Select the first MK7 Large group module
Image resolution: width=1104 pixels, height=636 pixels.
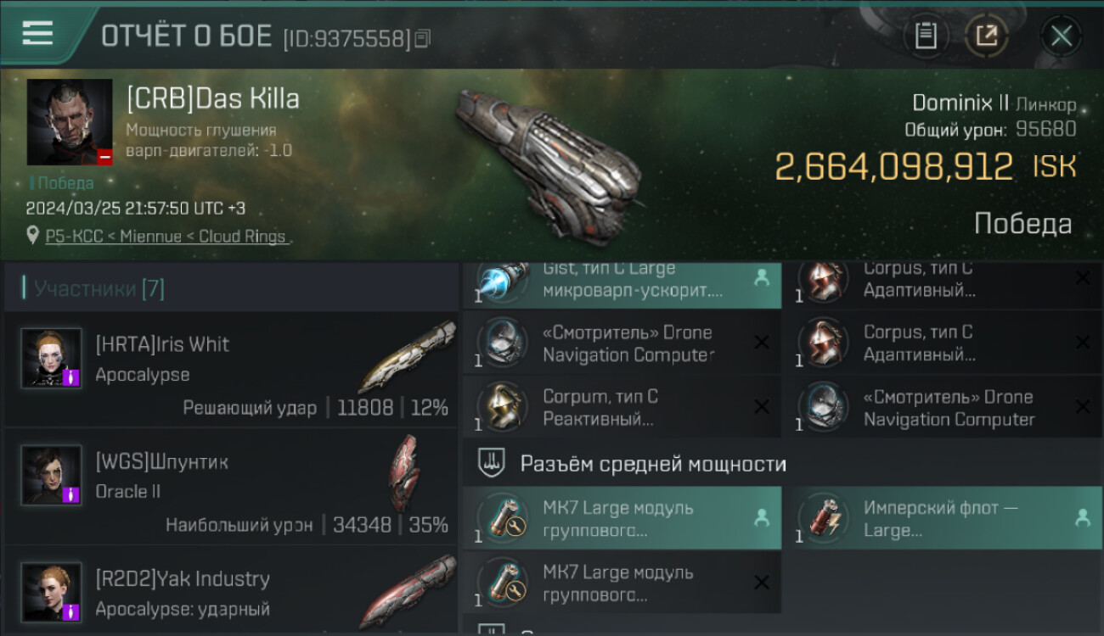pyautogui.click(x=622, y=518)
